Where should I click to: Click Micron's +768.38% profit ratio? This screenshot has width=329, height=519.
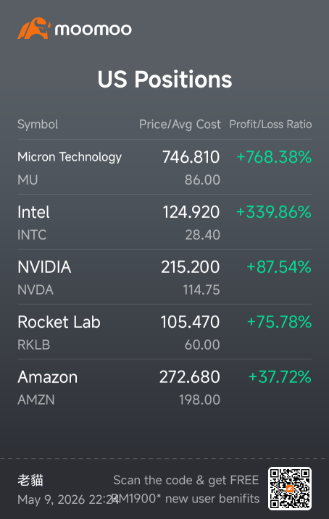(x=274, y=157)
